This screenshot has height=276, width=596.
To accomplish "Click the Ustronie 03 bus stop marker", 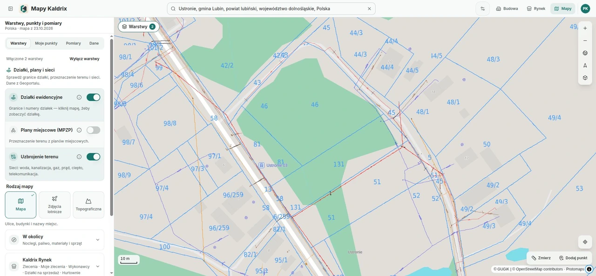I will (x=262, y=165).
